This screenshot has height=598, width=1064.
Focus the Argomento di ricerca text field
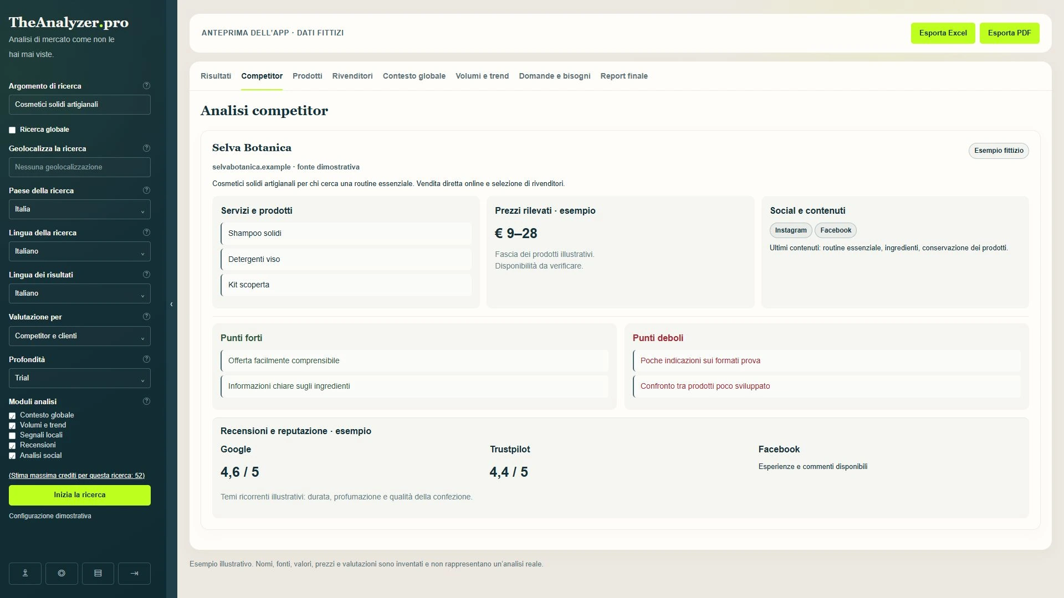pos(80,105)
